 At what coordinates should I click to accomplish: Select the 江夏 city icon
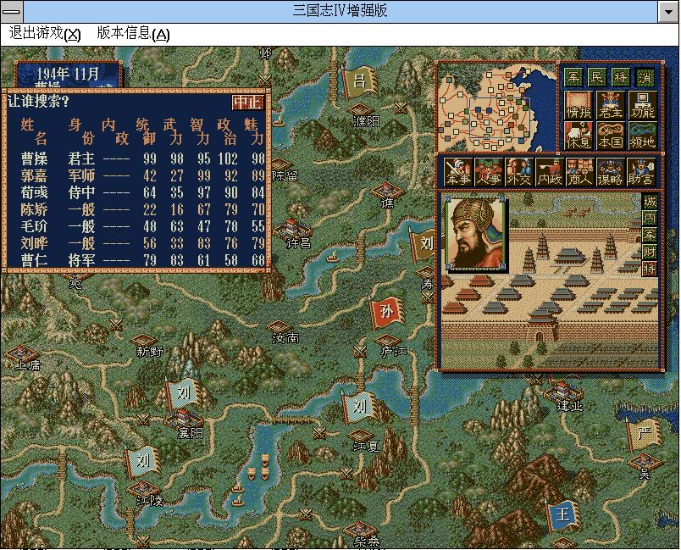coord(360,435)
